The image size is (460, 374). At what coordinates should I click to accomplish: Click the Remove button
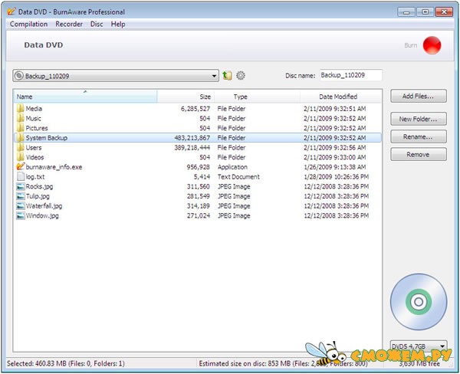click(x=419, y=155)
